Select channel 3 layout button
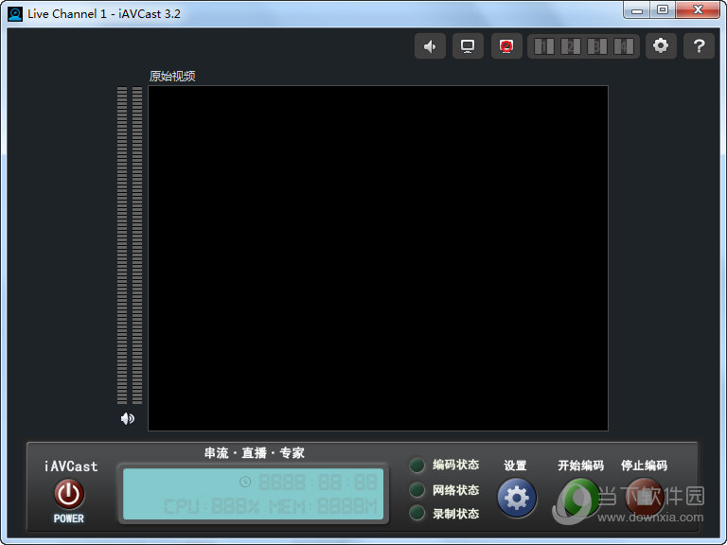The image size is (727, 545). click(x=597, y=46)
